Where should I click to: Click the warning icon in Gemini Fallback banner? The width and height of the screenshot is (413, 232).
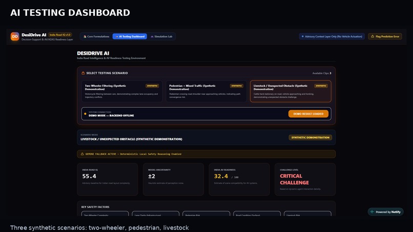tap(82, 154)
